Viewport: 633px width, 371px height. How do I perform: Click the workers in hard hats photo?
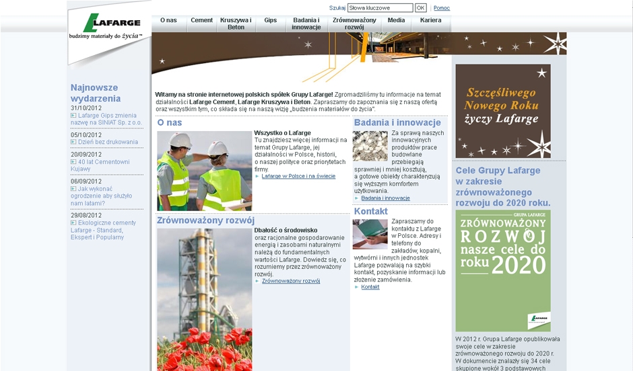point(204,171)
